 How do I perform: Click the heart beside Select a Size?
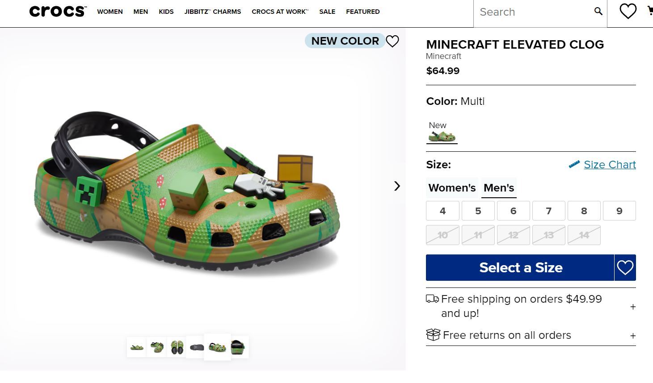click(x=625, y=267)
